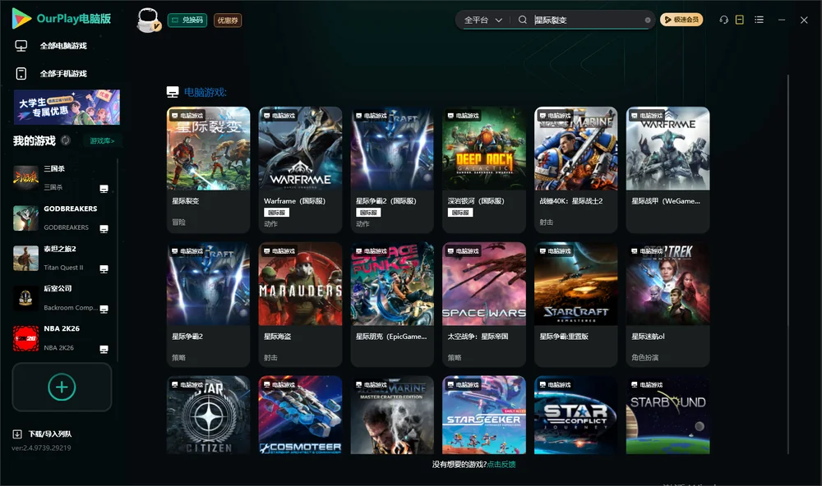Open the 星际朋克 (EpicGame) card
This screenshot has height=486, width=822.
coord(392,305)
